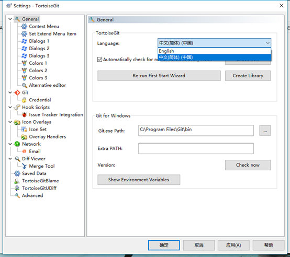Click the browse button beside Git.exe Path
Screen dimensions: 290x257
(x=265, y=131)
